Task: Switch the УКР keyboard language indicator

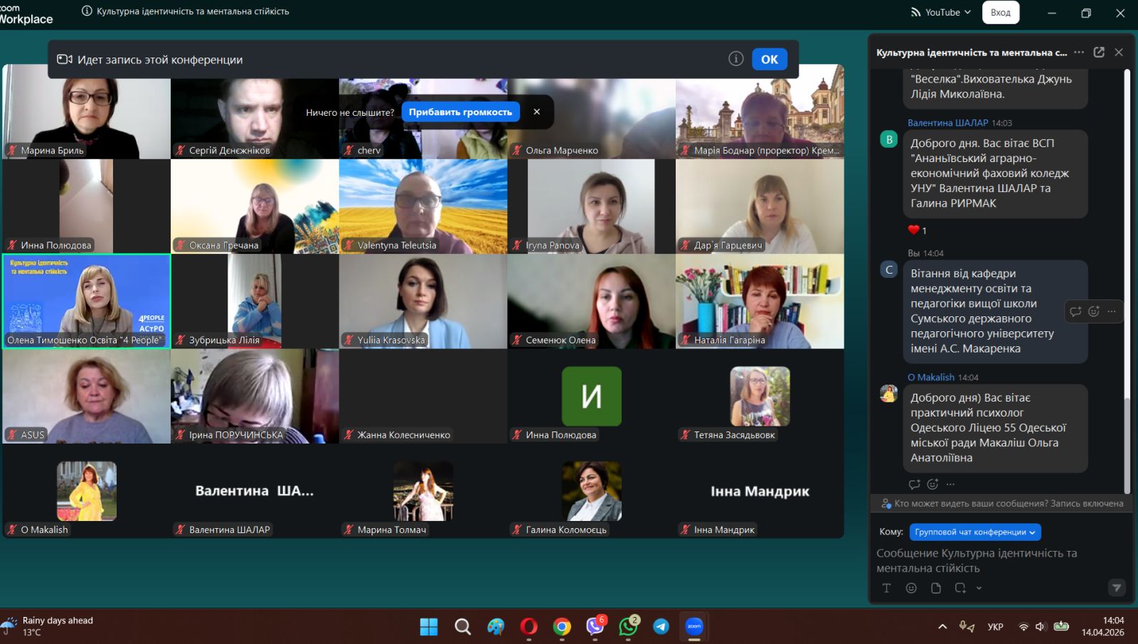Action: (995, 626)
